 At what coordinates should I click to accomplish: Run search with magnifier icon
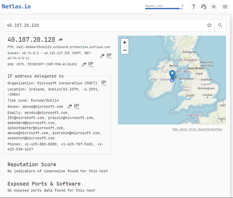click(220, 25)
